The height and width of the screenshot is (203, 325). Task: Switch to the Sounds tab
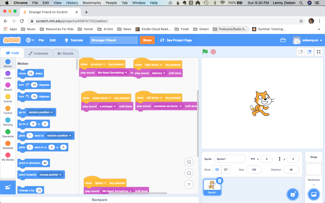pyautogui.click(x=66, y=53)
